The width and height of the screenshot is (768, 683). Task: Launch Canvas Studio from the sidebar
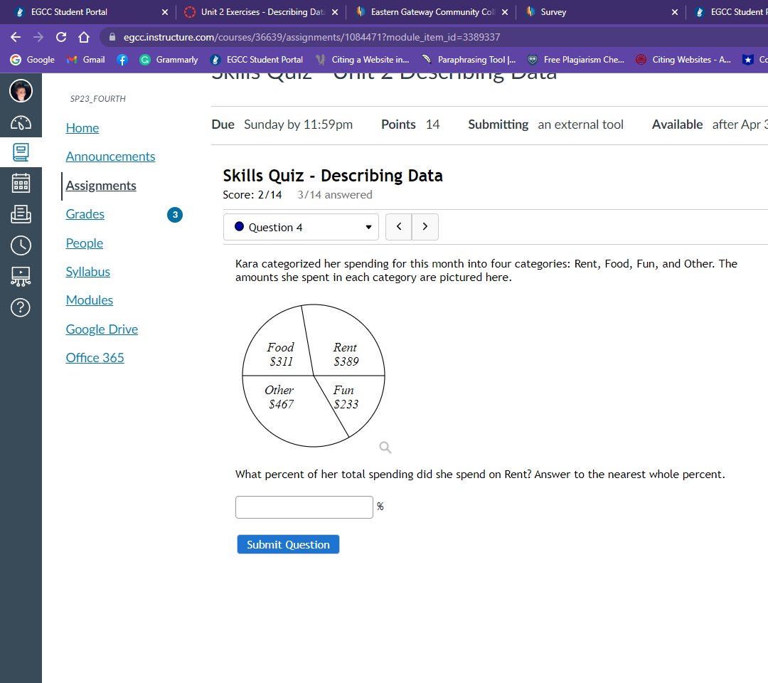[x=21, y=276]
